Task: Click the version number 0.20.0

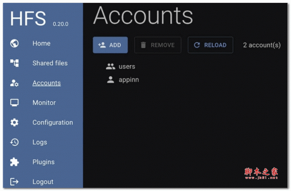Action: pos(61,24)
